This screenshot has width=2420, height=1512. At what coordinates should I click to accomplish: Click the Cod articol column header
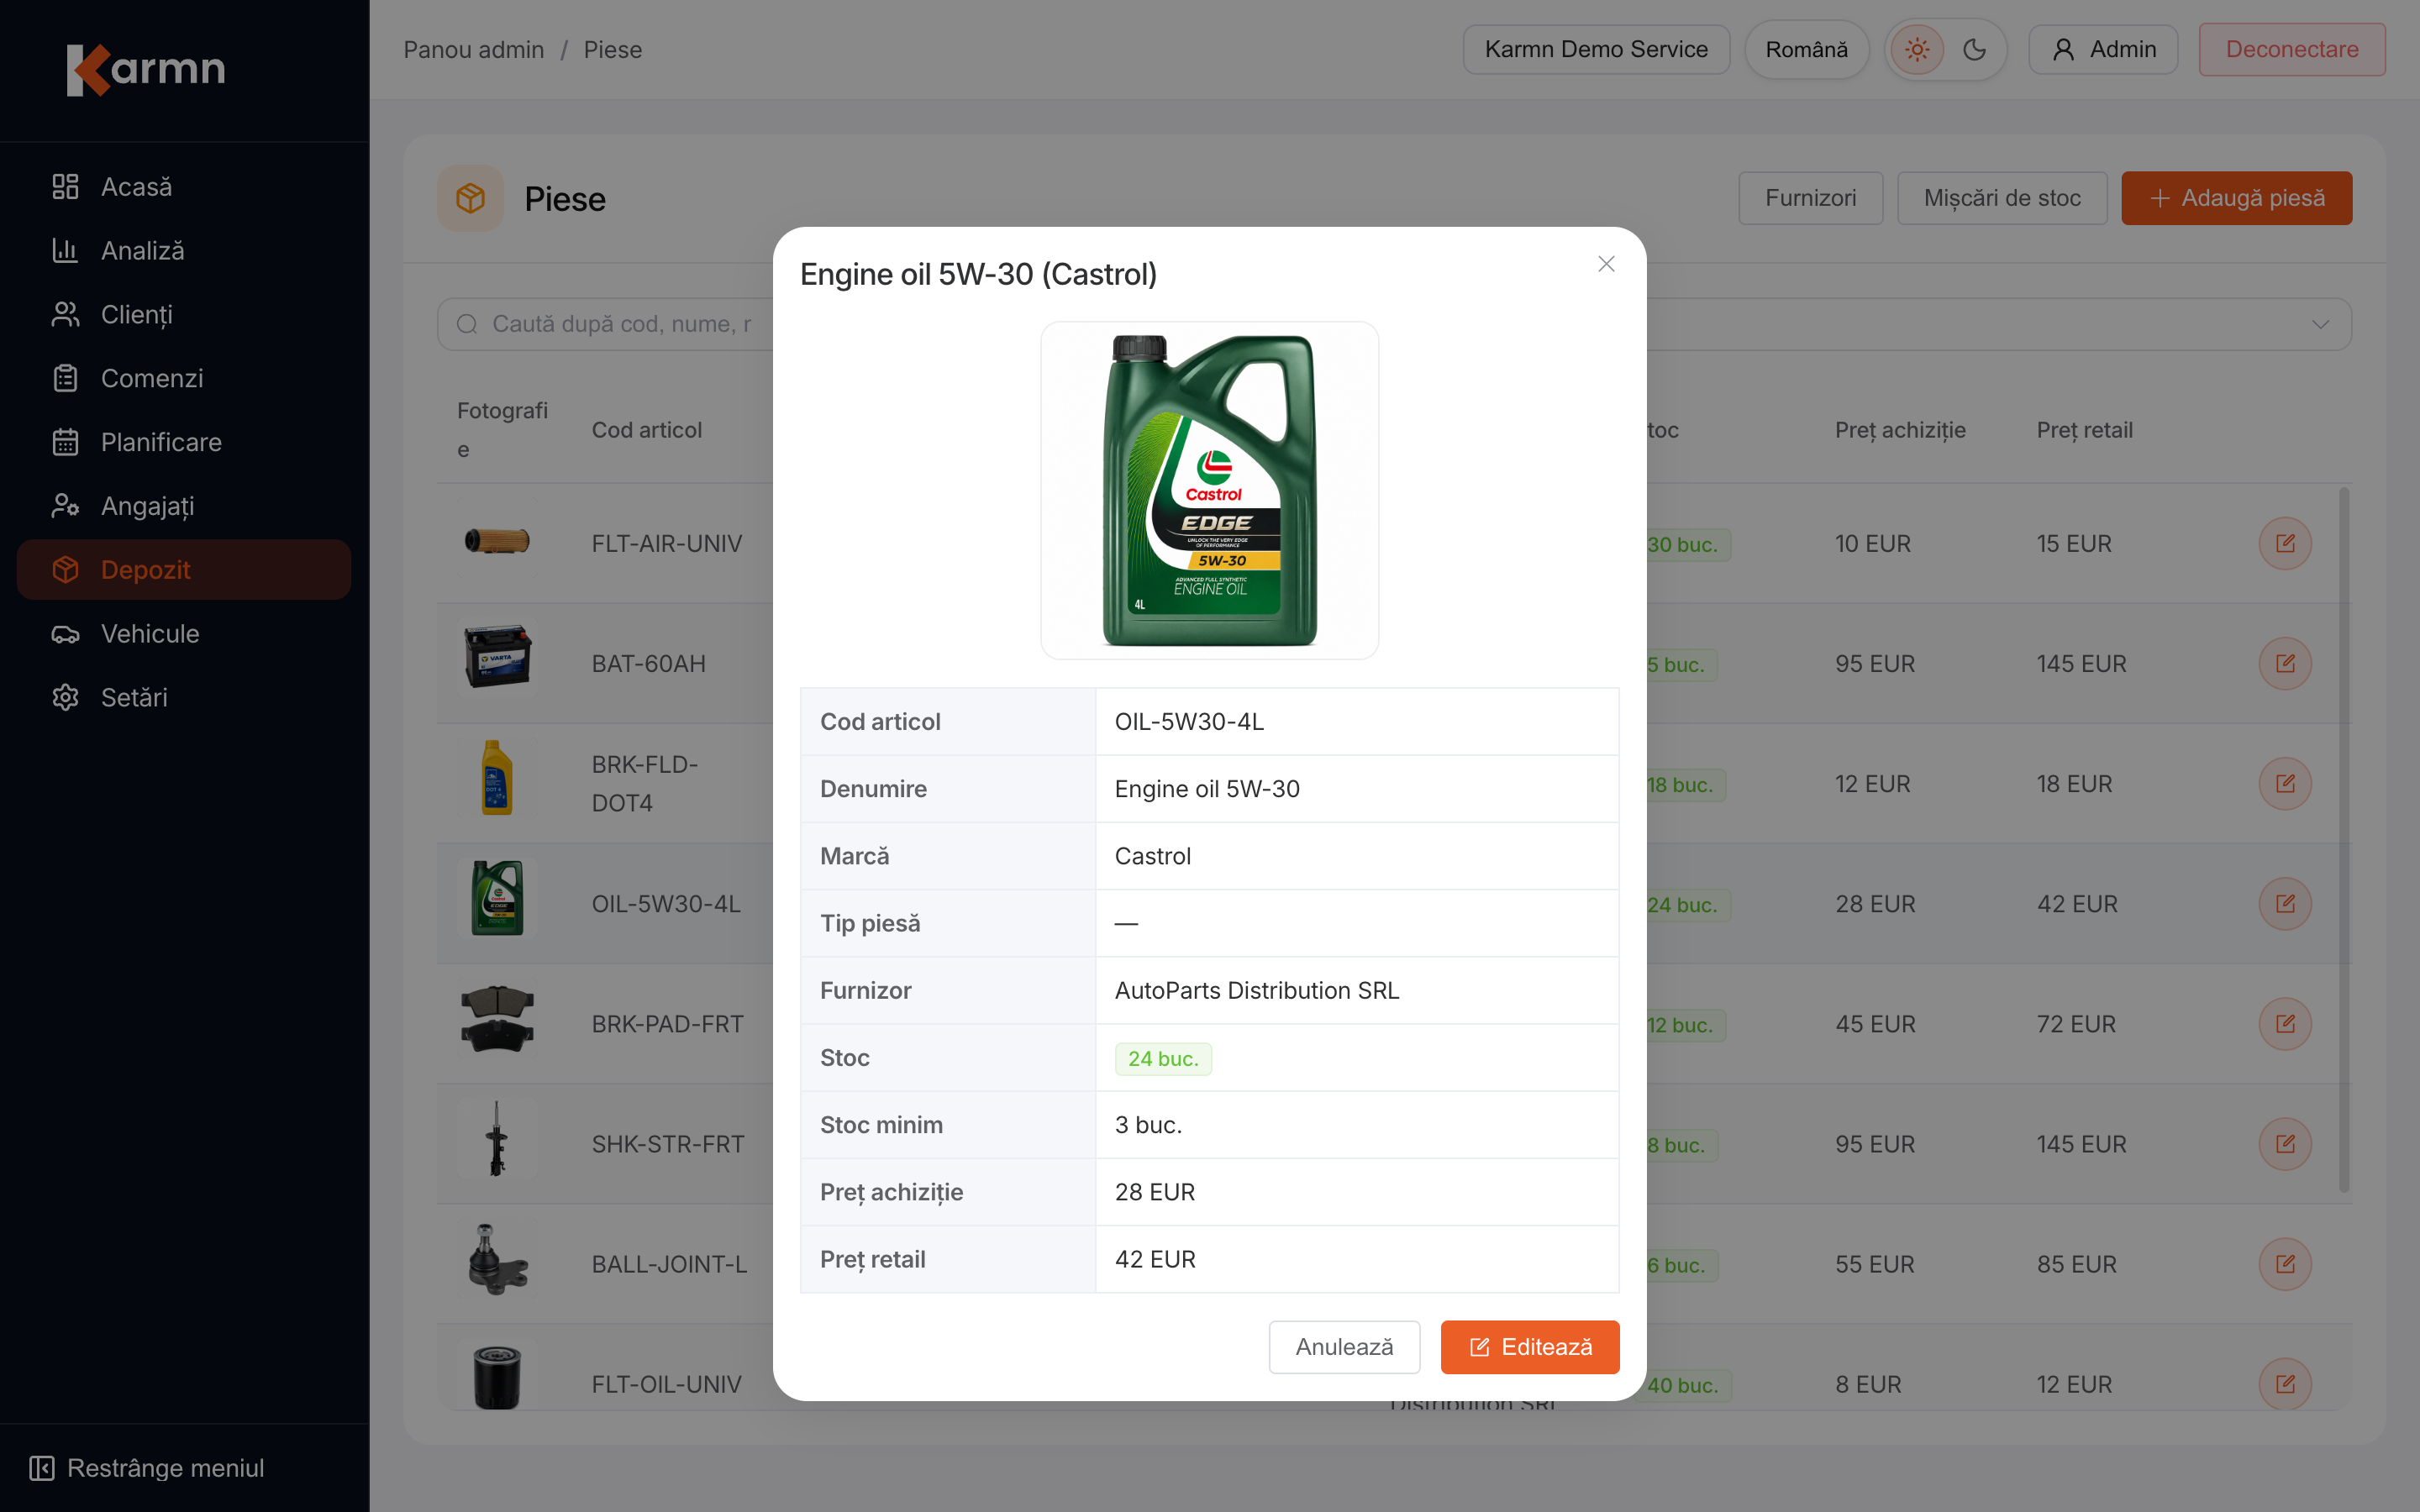coord(646,430)
